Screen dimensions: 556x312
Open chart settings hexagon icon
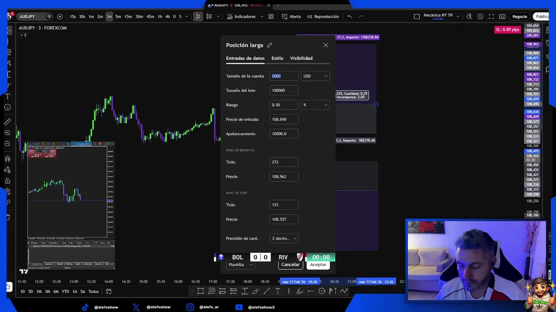pos(480,16)
